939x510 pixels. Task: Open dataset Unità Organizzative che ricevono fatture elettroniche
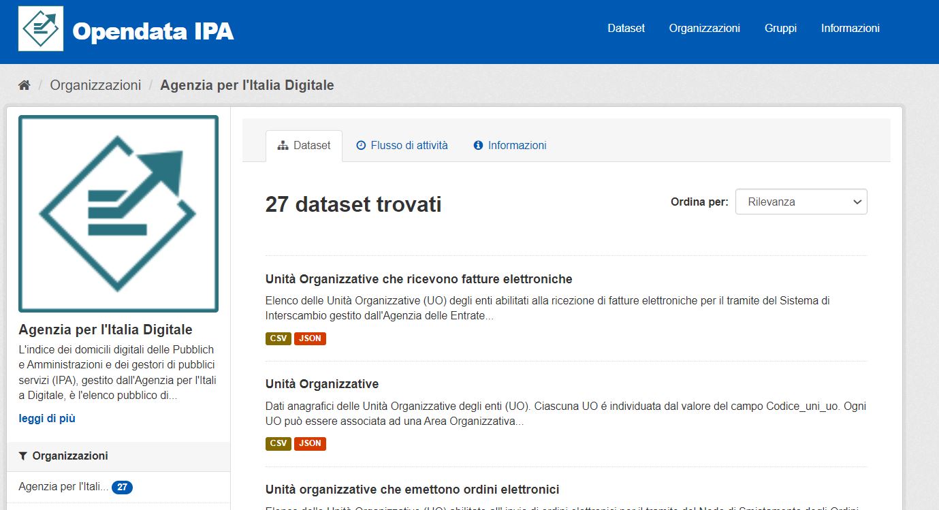click(x=418, y=279)
